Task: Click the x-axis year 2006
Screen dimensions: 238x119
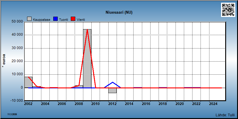Action: [62, 104]
